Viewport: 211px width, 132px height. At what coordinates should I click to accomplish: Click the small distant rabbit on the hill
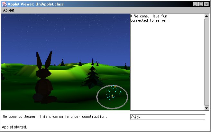point(97,64)
